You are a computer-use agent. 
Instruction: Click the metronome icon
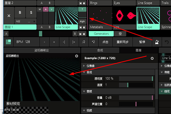[157, 42]
